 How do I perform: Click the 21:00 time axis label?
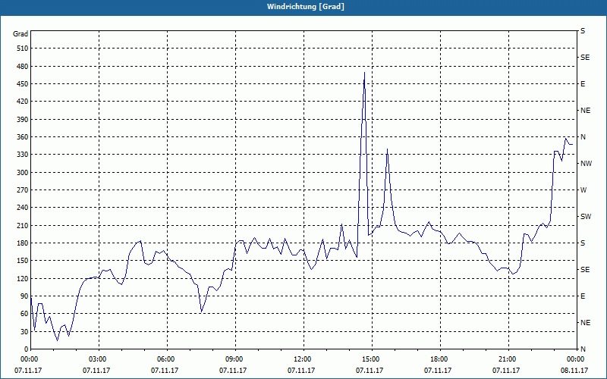coord(508,359)
